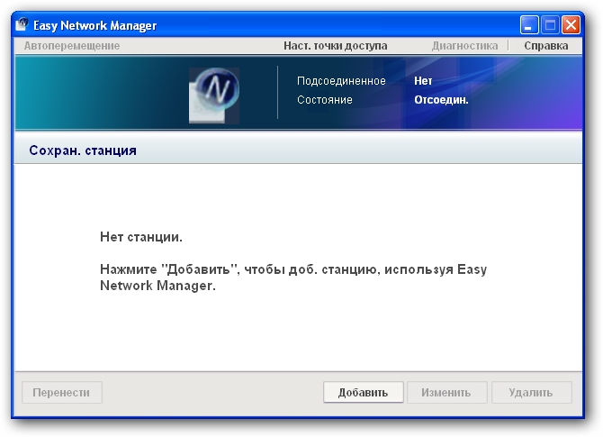Click the Нажмите "Добавить" instruction text
Image resolution: width=603 pixels, height=437 pixels.
coord(293,278)
